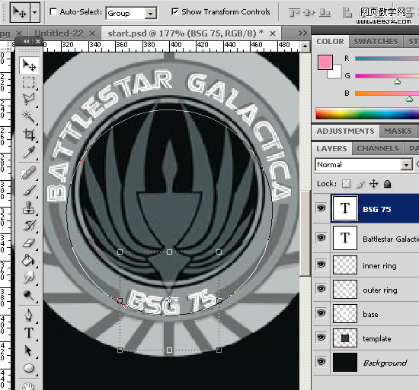Select the Smudge tool
419x390 pixels.
coord(29,277)
